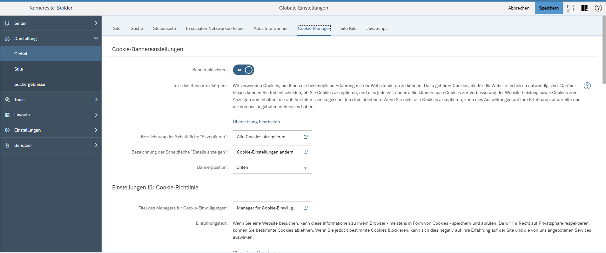Image resolution: width=606 pixels, height=253 pixels.
Task: Select Suchergebnisse in the sidebar
Action: [x=51, y=84]
